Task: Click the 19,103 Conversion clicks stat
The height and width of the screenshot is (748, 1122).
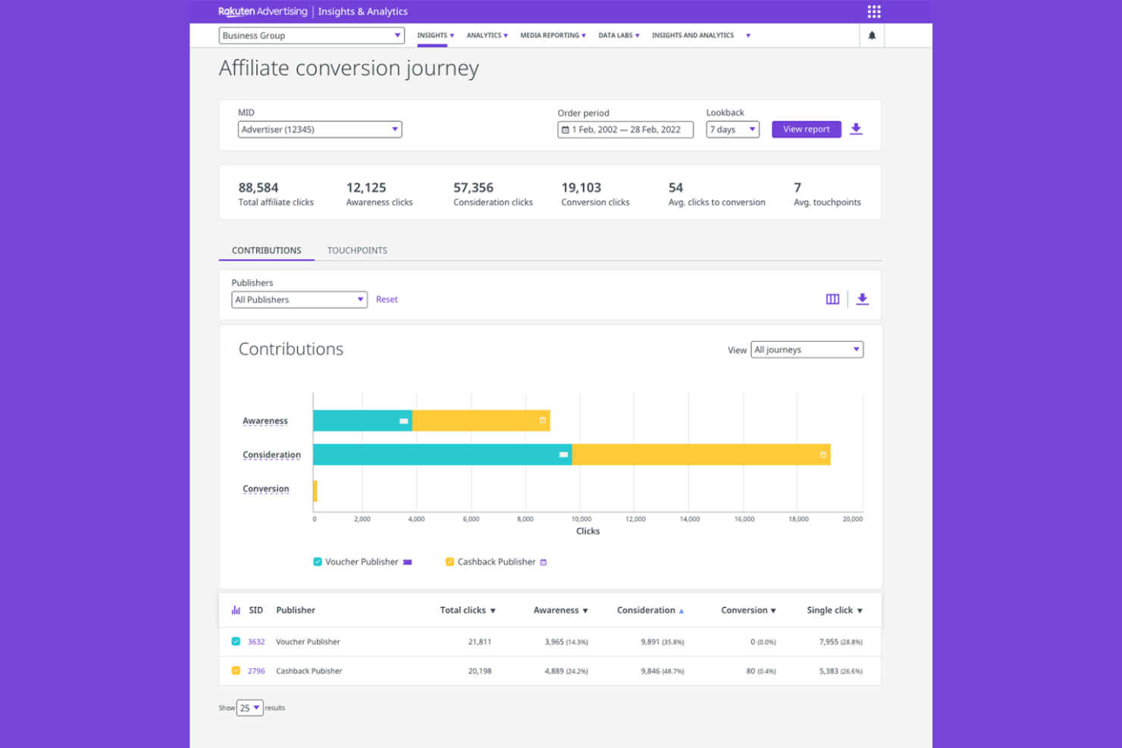Action: click(x=595, y=193)
